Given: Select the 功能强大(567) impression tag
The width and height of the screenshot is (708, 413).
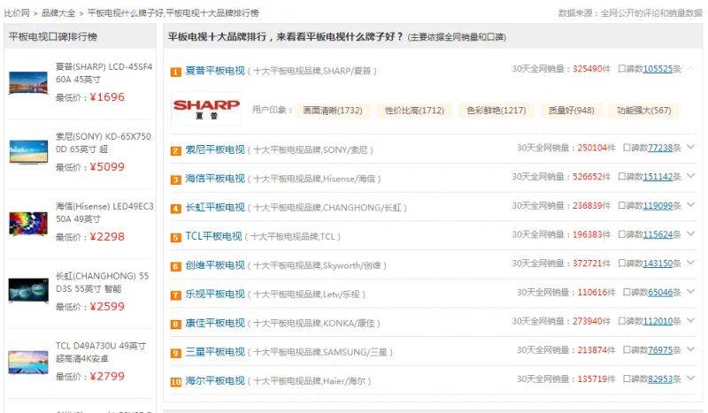Looking at the screenshot, I should (x=644, y=111).
